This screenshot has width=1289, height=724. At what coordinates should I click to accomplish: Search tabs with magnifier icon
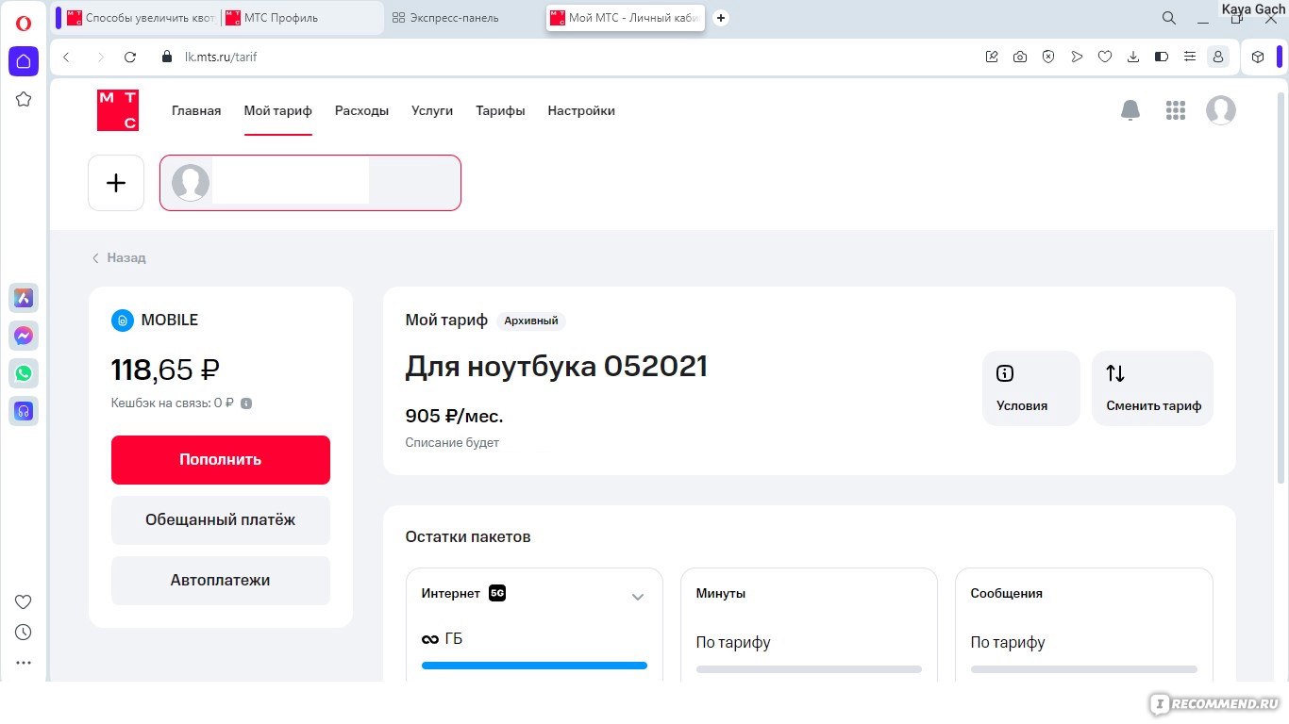(x=1168, y=18)
